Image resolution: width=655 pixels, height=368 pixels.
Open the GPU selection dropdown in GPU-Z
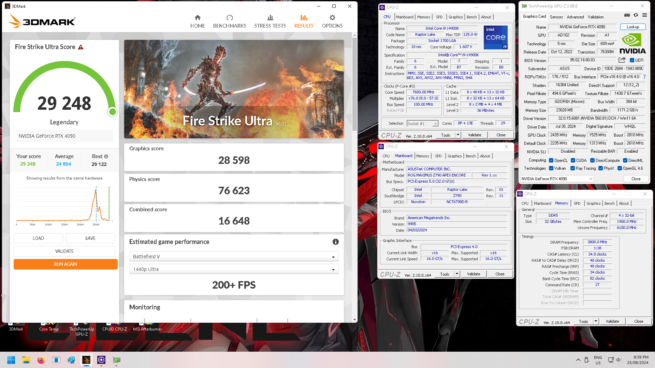click(x=557, y=179)
